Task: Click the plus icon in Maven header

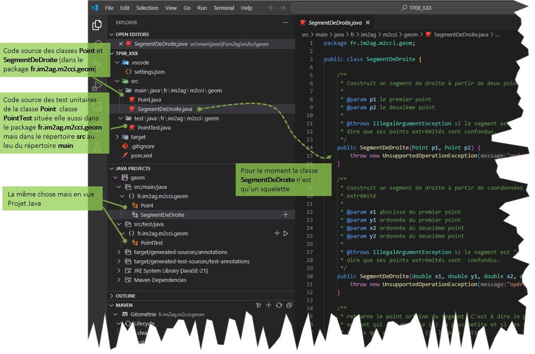Action: pyautogui.click(x=268, y=305)
